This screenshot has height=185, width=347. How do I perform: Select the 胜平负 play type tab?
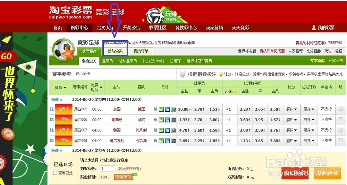pos(108,61)
